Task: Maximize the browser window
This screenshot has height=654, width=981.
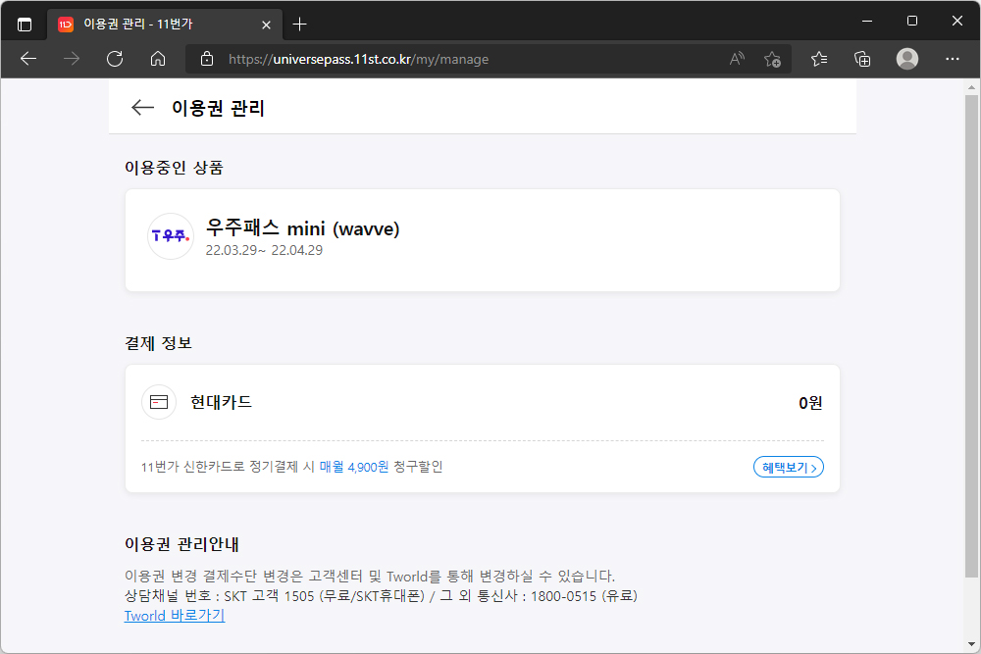Action: tap(912, 22)
